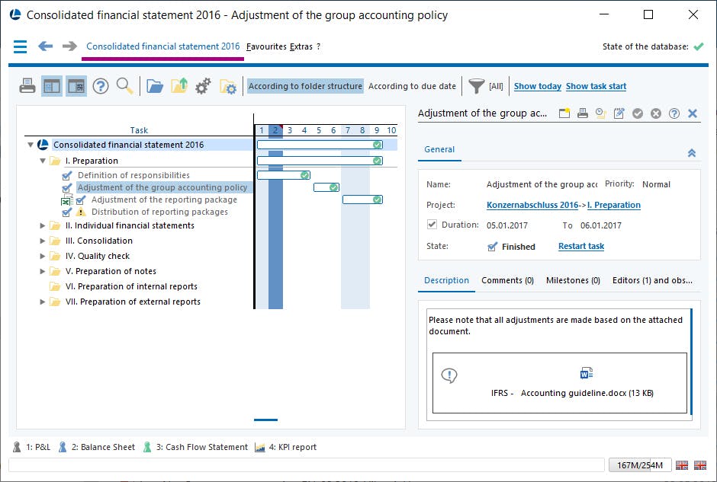Click Gantt bar for Adjustment of group accounting policy
The image size is (717, 482).
pos(326,187)
